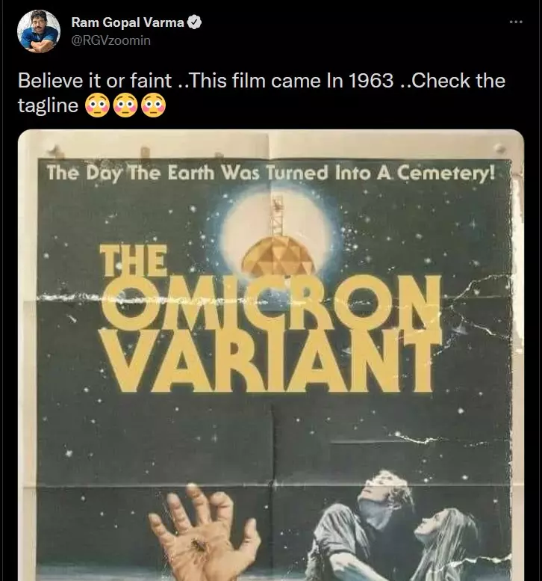The width and height of the screenshot is (542, 581).
Task: Click the "Believe it or faint" tweet text
Action: (95, 81)
